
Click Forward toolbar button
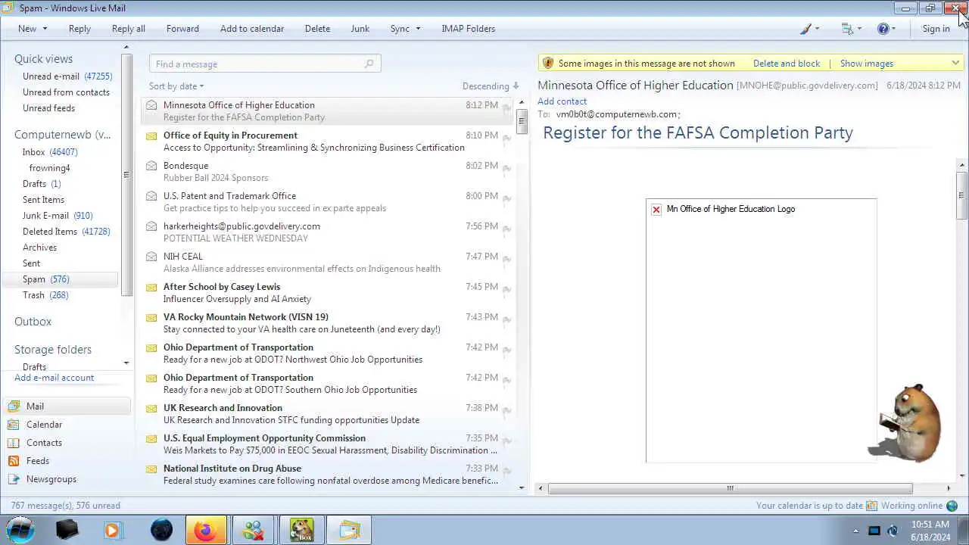182,29
